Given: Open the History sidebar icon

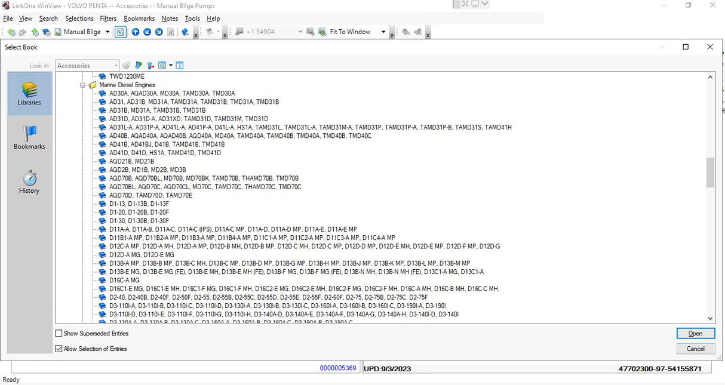Looking at the screenshot, I should coord(29,182).
